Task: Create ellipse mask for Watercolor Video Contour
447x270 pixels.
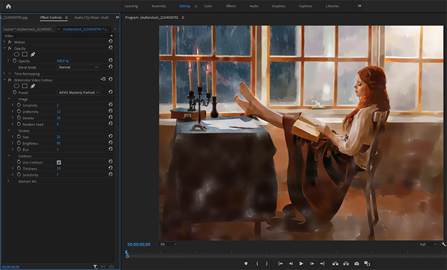Action: pos(17,86)
